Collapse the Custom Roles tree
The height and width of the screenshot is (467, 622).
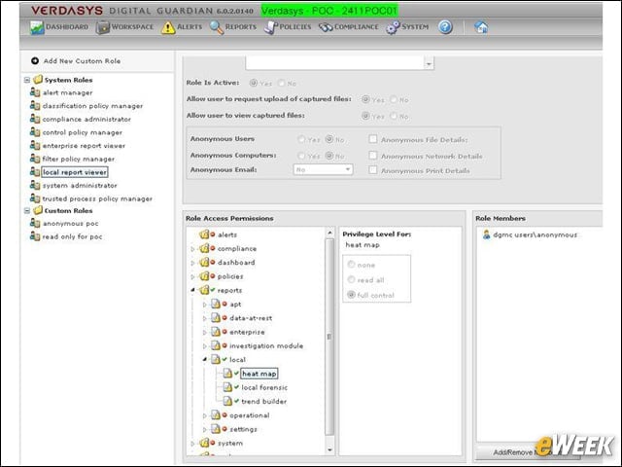tap(27, 210)
